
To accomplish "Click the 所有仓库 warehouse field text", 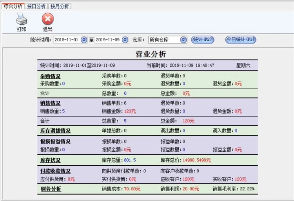I will (x=159, y=40).
